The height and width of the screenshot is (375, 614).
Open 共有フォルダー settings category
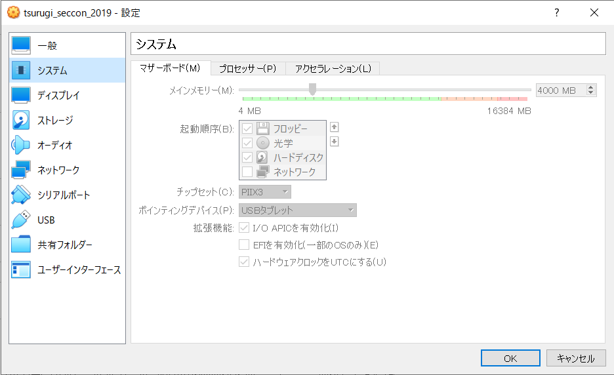pyautogui.click(x=68, y=245)
